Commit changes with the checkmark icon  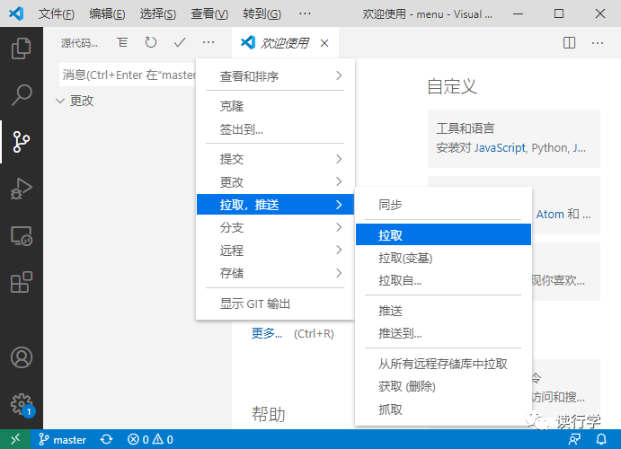click(x=180, y=42)
